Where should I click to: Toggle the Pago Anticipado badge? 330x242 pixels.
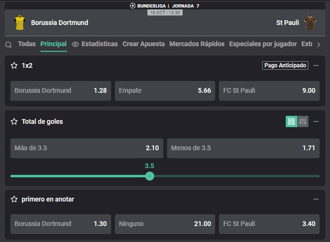pos(285,65)
